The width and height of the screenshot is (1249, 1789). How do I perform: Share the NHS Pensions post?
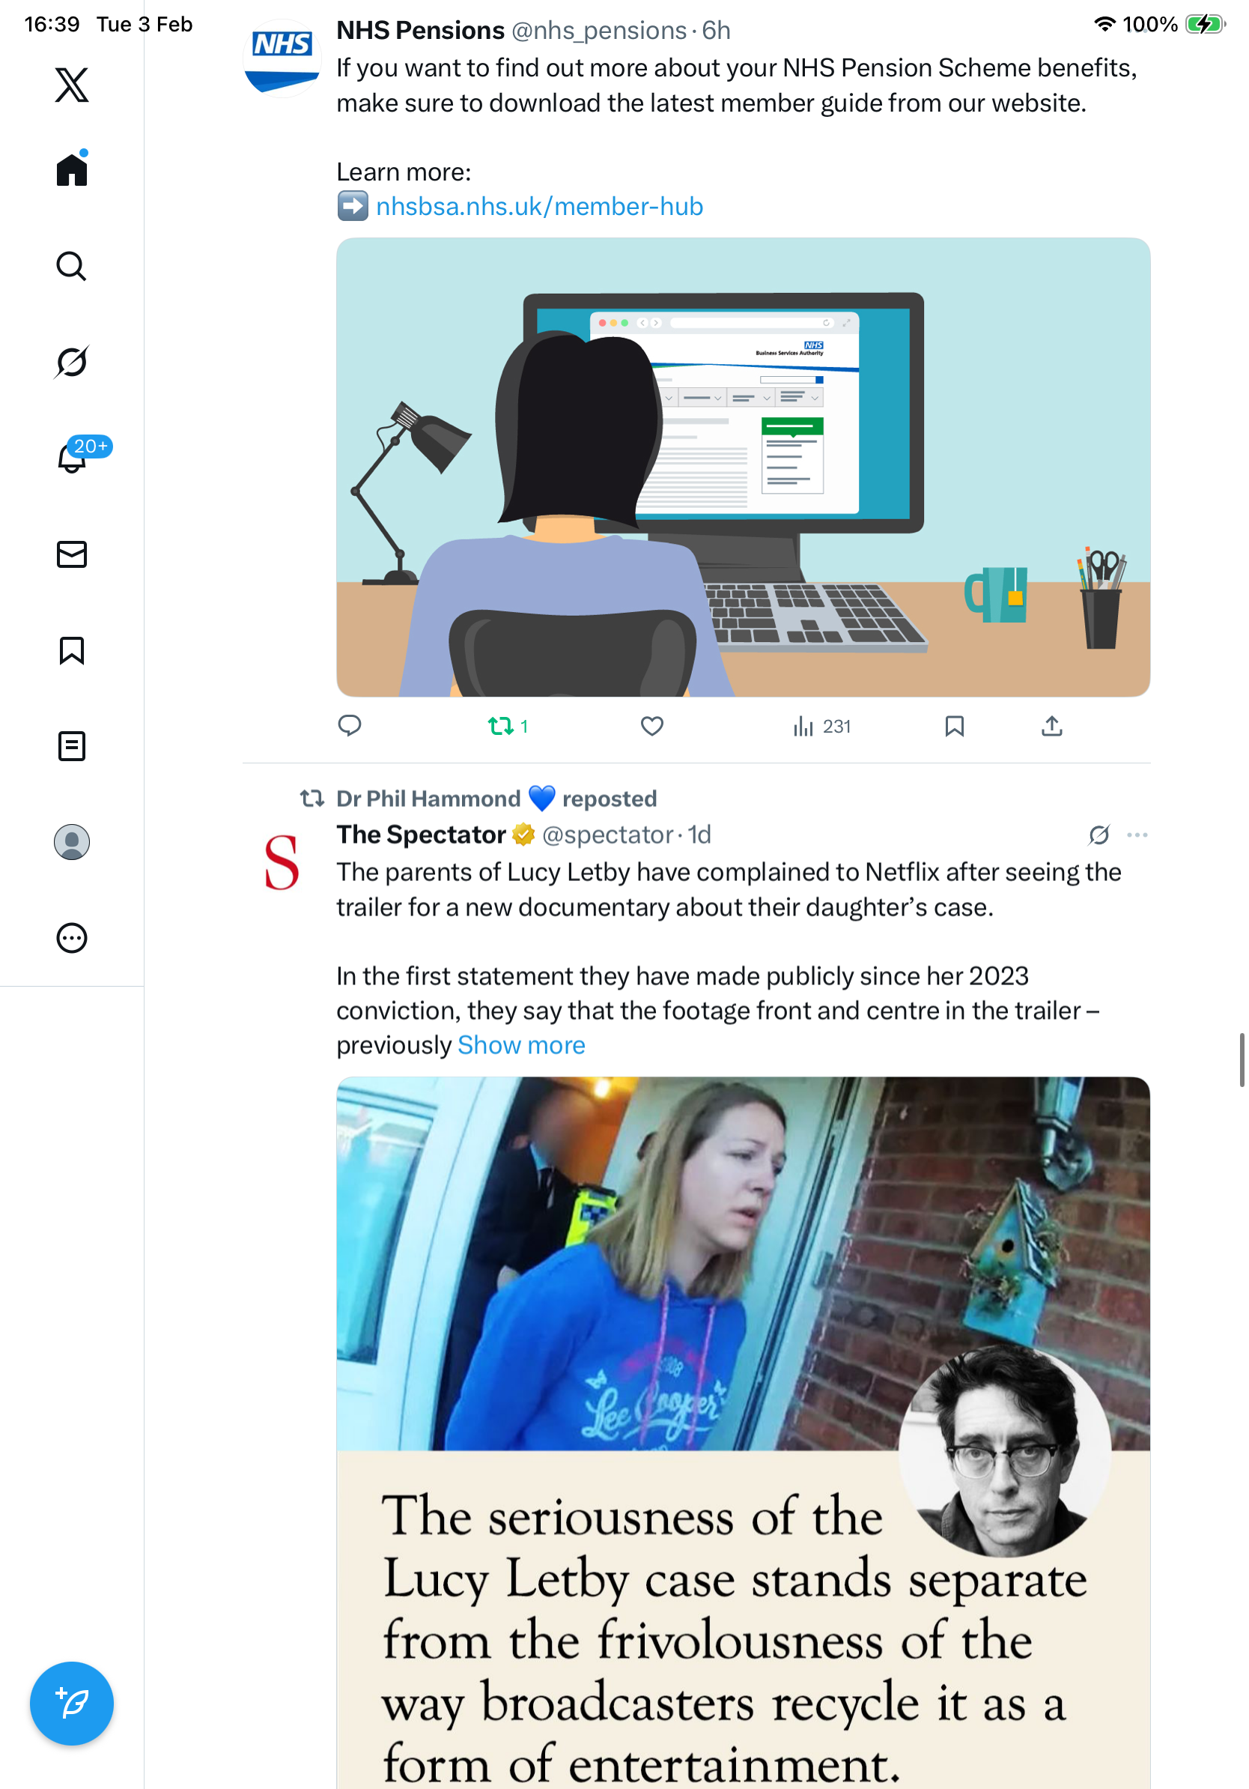pos(1052,726)
